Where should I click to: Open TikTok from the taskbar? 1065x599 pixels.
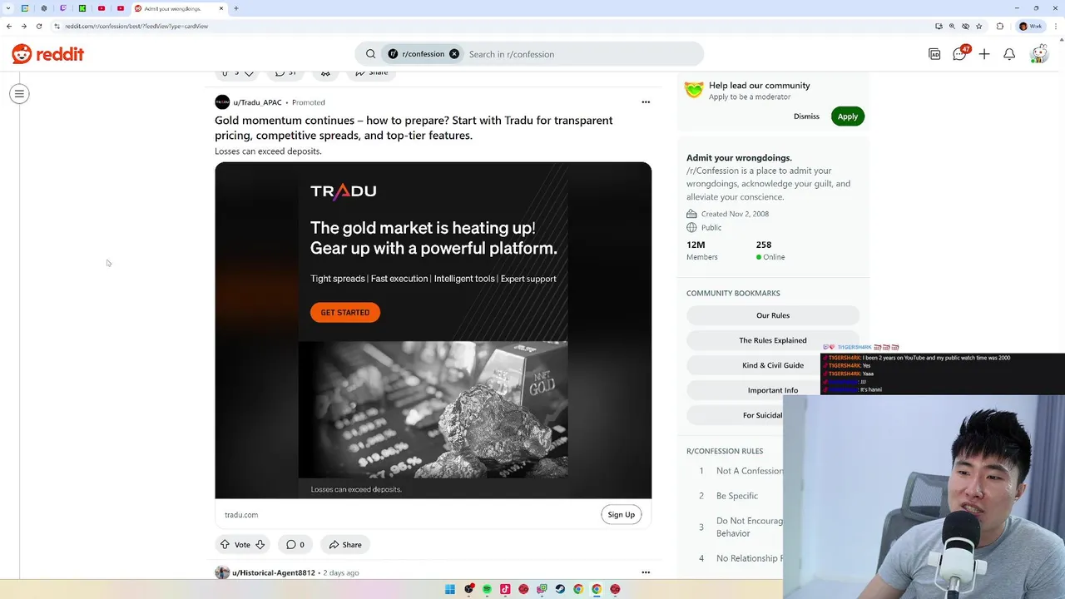coord(505,589)
